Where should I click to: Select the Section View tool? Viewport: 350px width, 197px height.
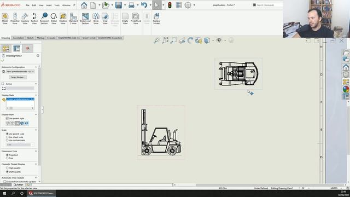34,19
